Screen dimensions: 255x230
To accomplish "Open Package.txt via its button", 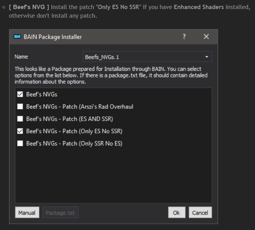I will pyautogui.click(x=61, y=213).
